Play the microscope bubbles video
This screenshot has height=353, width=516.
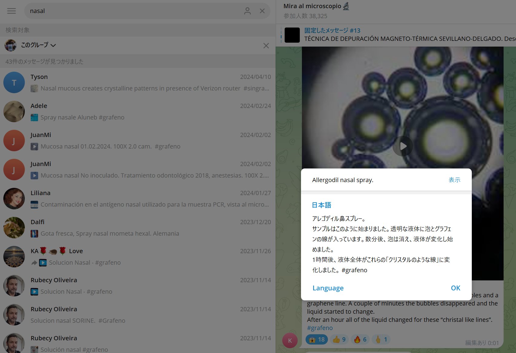402,146
